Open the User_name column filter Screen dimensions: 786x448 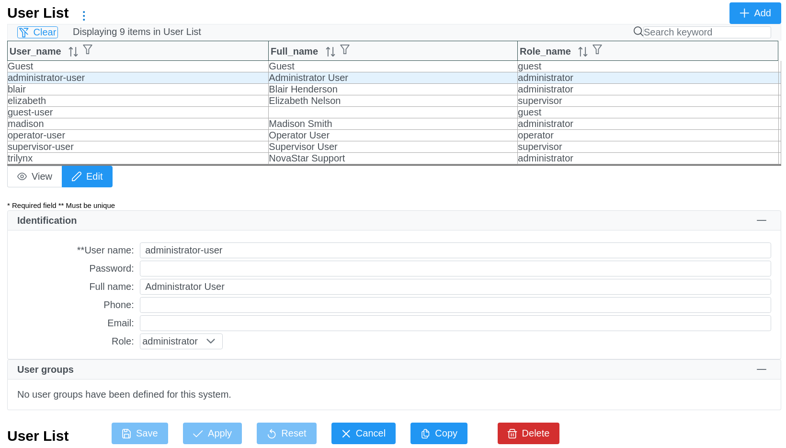point(88,49)
